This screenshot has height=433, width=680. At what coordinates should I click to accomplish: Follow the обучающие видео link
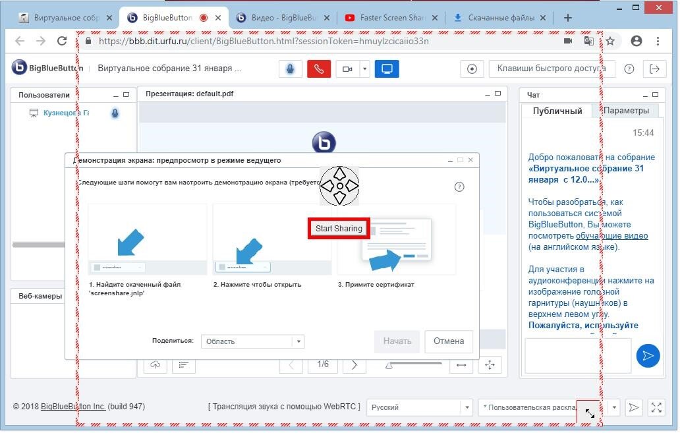(612, 236)
